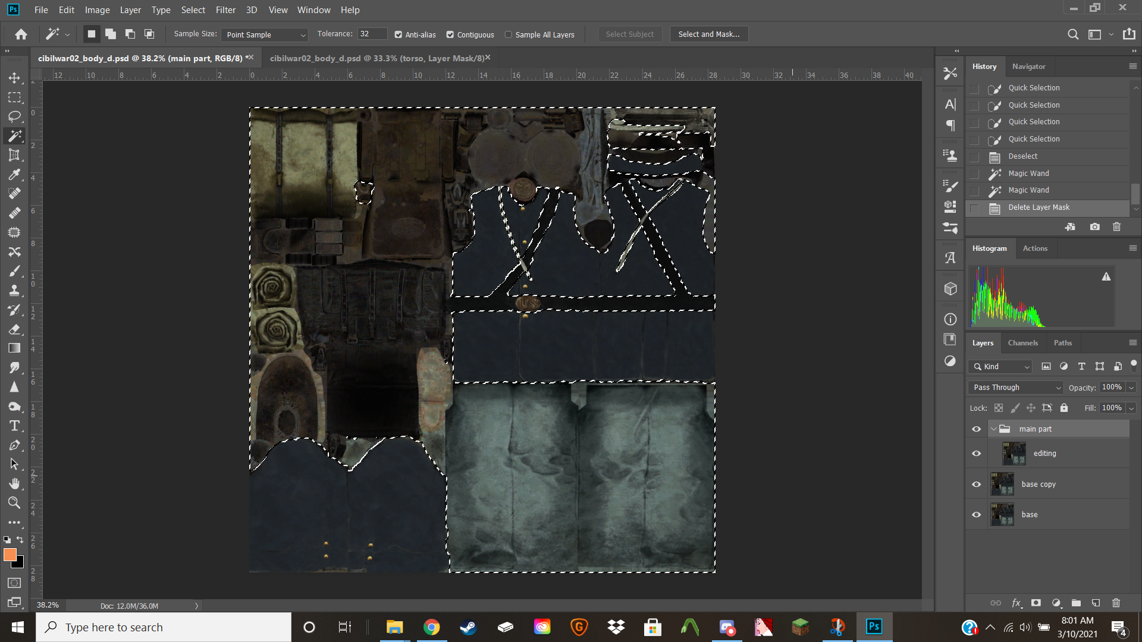Collapse the main part layer group
Image resolution: width=1142 pixels, height=642 pixels.
pos(993,429)
